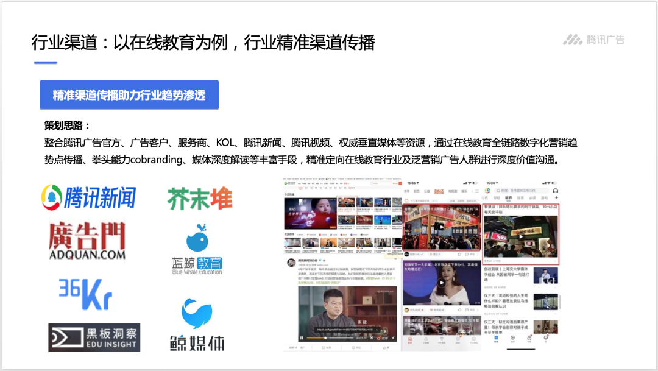Tap the third bottom tab icon in the right phone

coord(529,339)
